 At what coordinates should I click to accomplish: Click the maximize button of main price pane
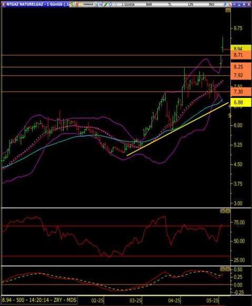[x=227, y=11]
